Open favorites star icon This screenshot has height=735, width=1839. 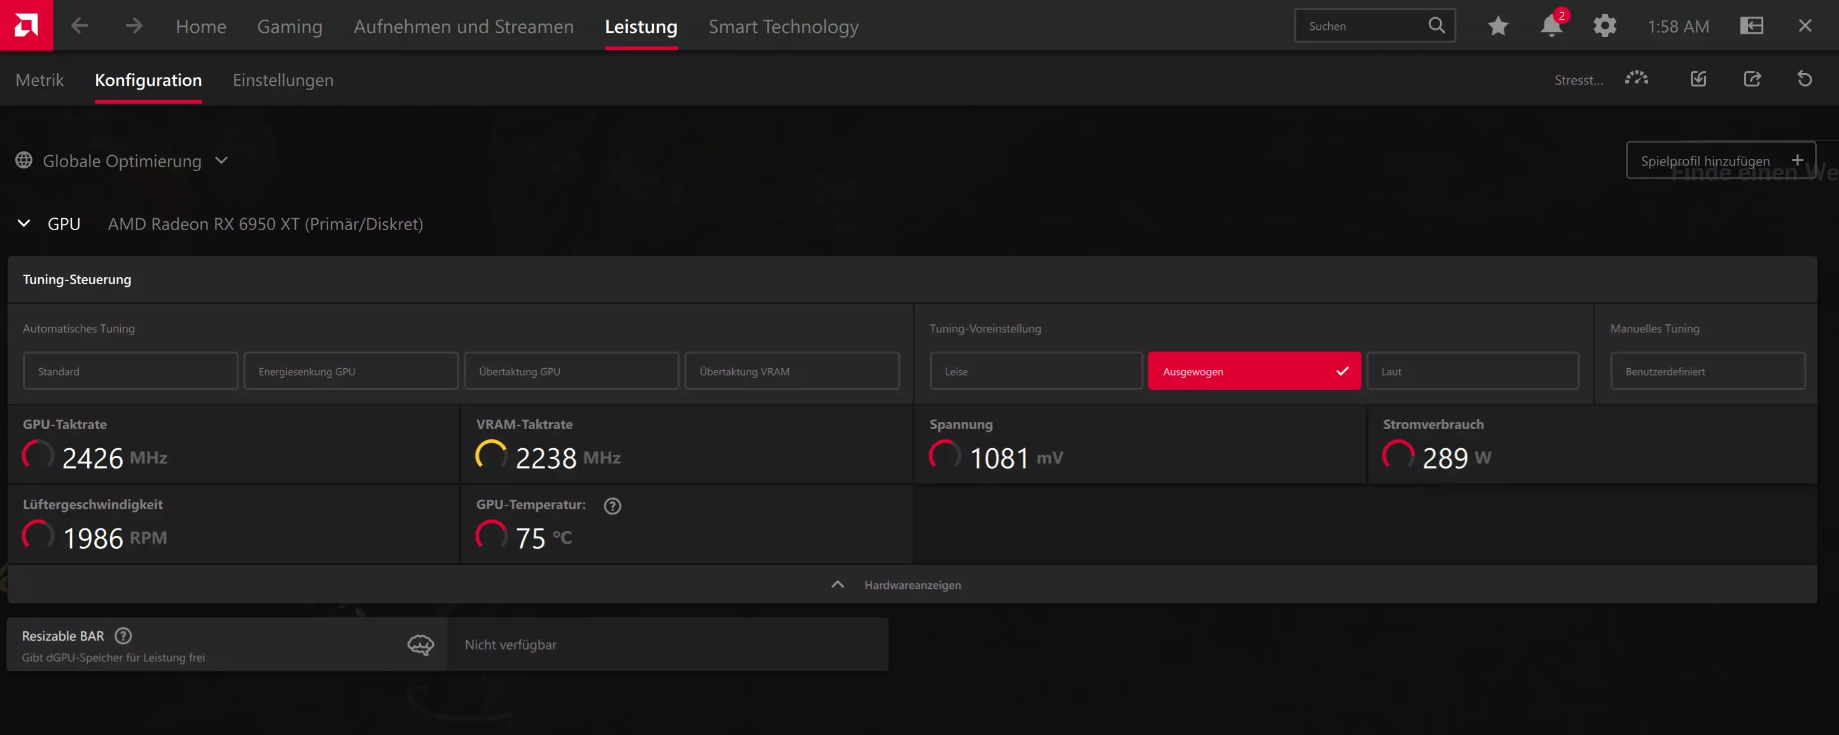(x=1498, y=27)
